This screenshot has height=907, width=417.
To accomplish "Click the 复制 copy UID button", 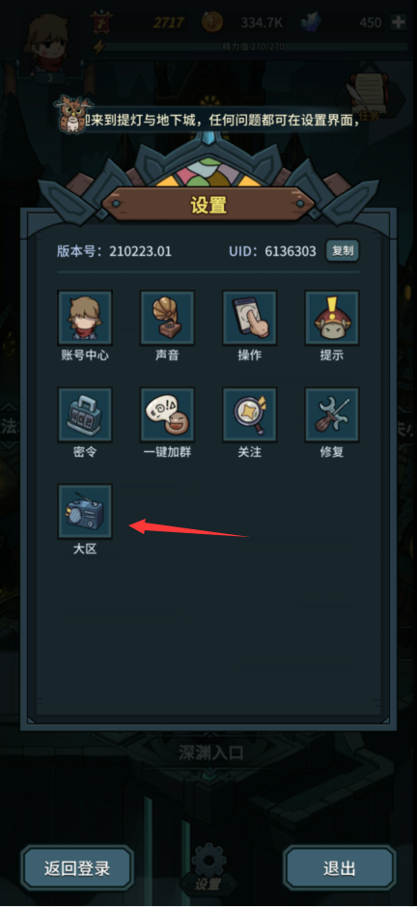I will (x=343, y=251).
